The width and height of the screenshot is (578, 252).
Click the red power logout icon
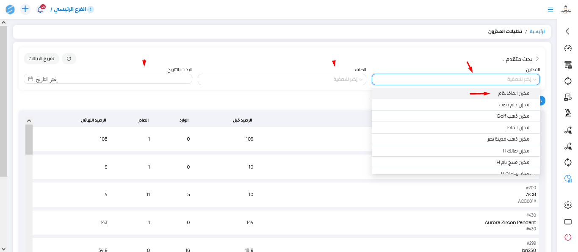568,237
